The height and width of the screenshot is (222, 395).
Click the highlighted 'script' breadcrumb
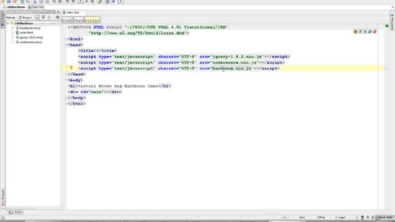point(93,20)
